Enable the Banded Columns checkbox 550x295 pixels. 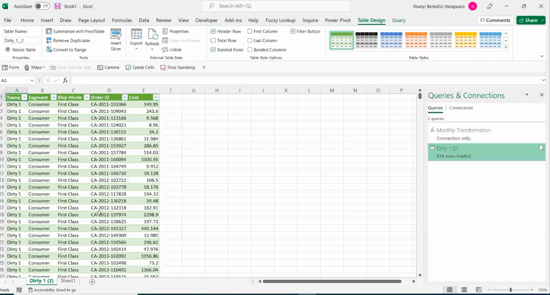coord(250,50)
